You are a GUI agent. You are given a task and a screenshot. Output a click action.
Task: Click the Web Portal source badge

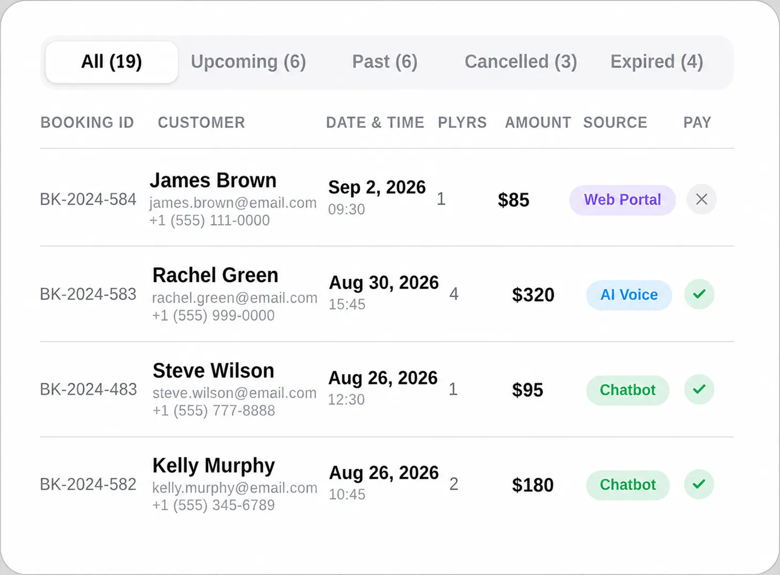tap(623, 200)
